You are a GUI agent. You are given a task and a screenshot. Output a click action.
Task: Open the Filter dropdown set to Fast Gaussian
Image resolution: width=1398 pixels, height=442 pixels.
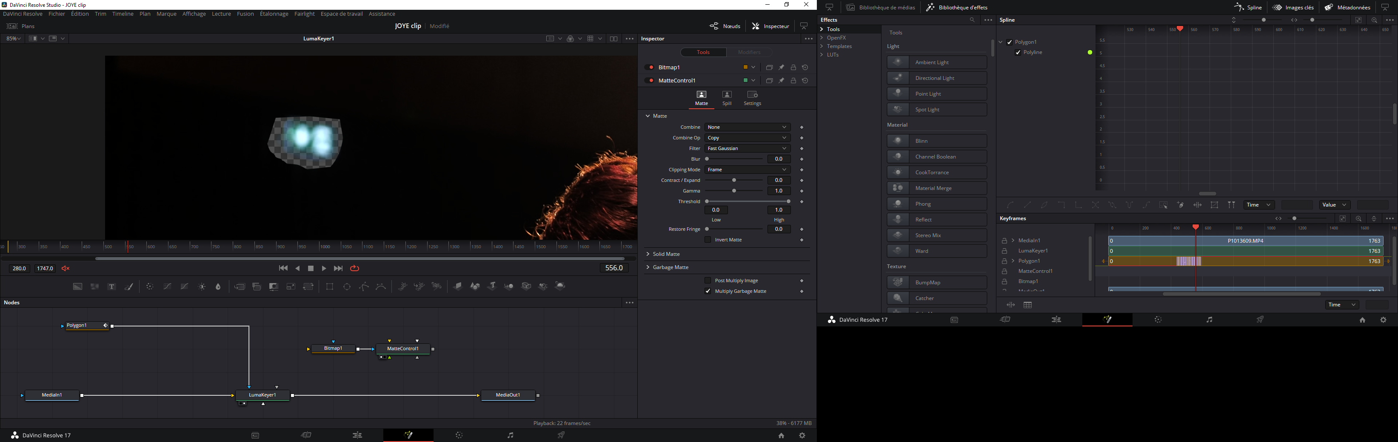click(748, 148)
